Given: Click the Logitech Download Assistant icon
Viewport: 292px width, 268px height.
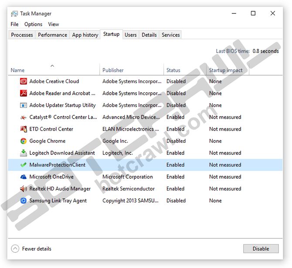Looking at the screenshot, I should [x=24, y=153].
